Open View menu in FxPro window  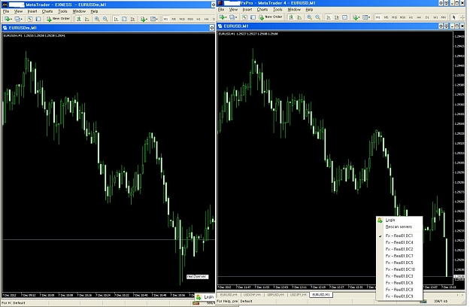pos(233,10)
